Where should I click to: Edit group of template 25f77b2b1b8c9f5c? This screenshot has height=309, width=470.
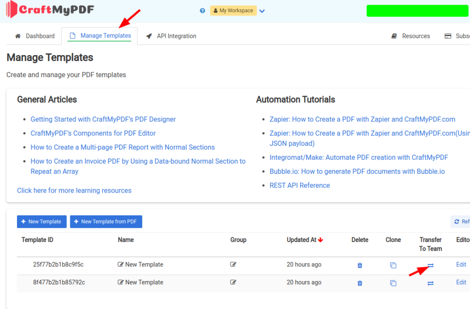point(233,265)
